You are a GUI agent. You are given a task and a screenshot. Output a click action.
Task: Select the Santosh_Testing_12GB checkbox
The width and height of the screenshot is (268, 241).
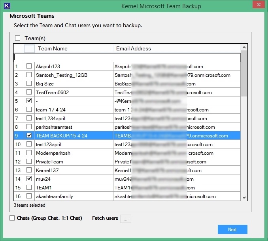29,75
